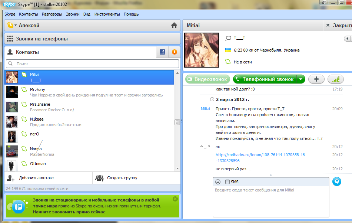Select Mitiai in the contact list

coord(89,77)
